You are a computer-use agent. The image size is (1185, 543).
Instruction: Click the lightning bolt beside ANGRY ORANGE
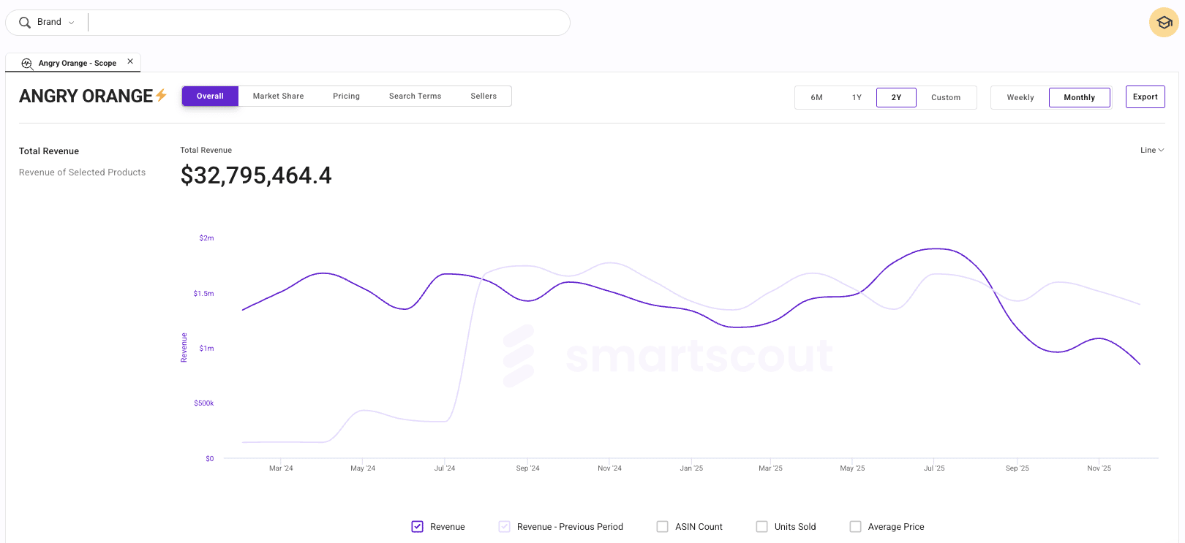coord(162,96)
